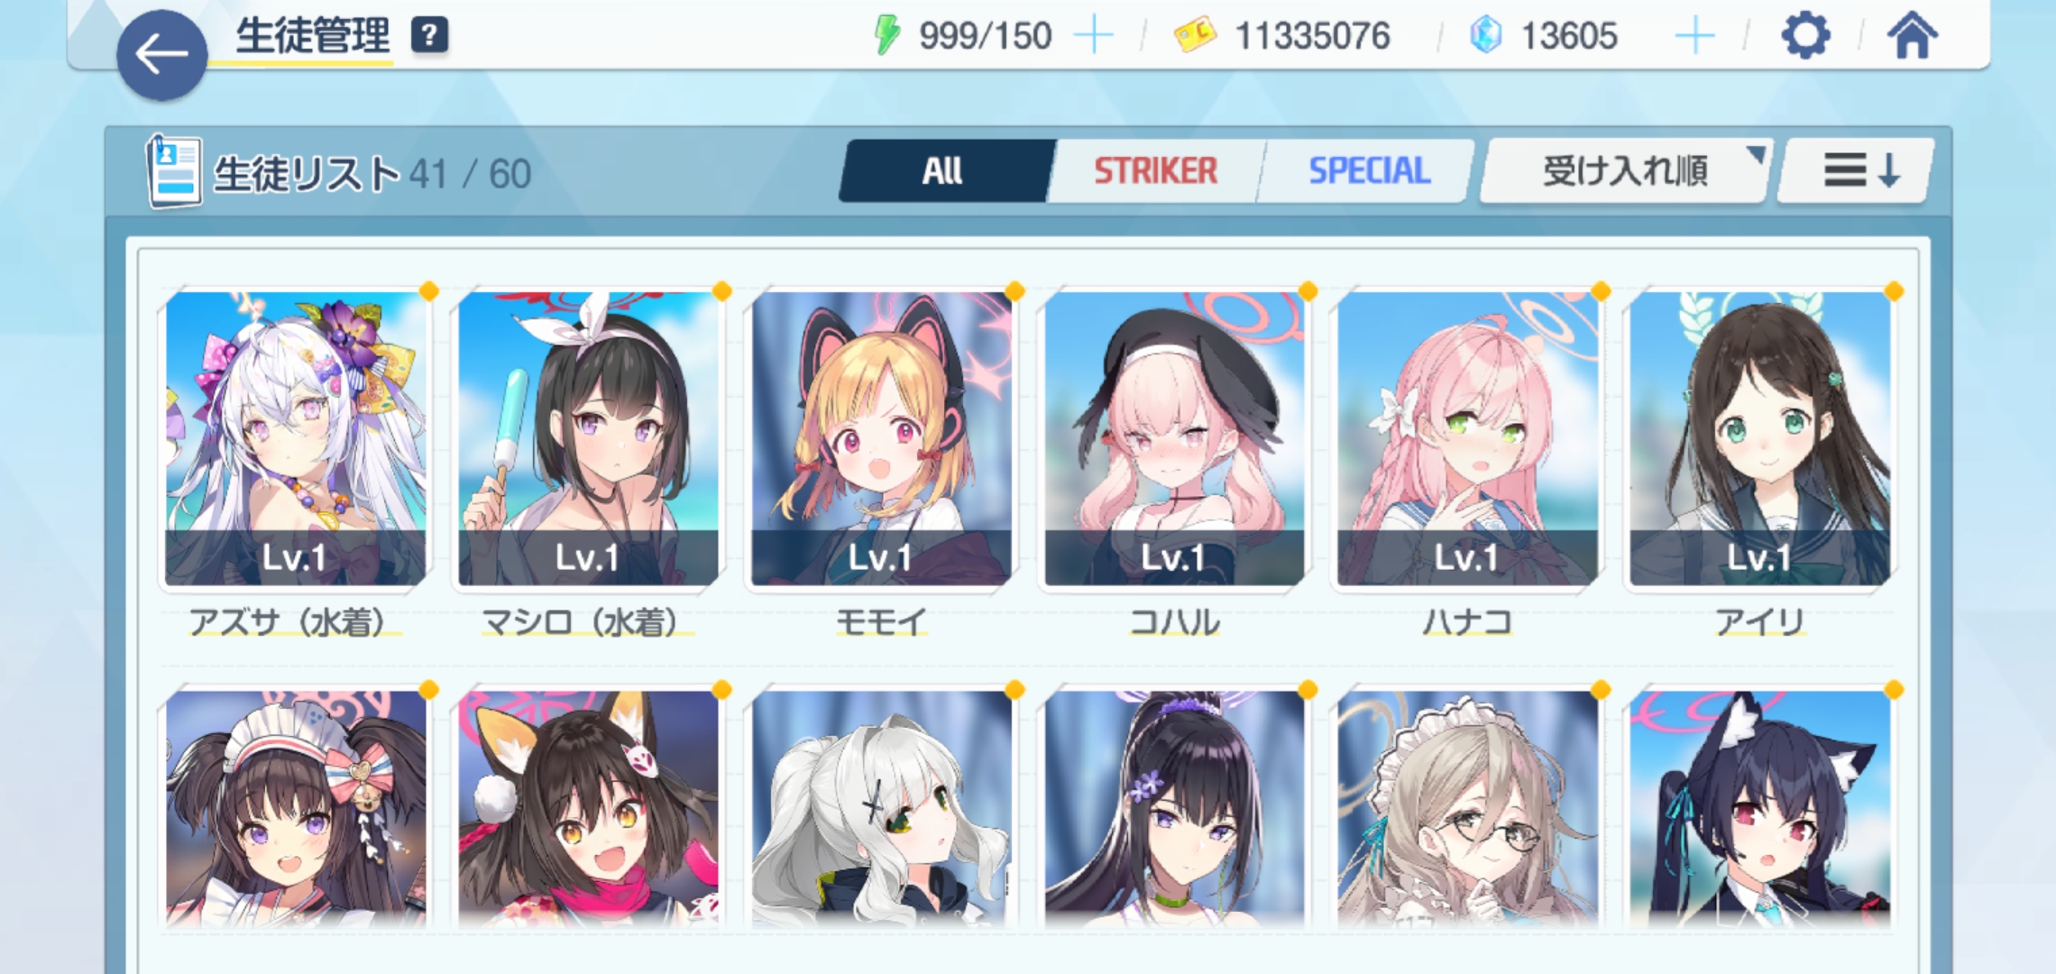
Task: Click the gold credit ticket icon
Action: click(1195, 36)
